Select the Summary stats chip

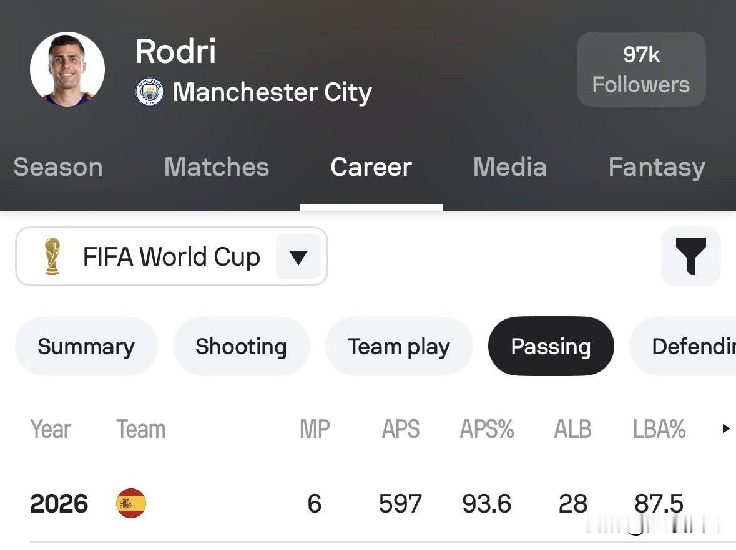coord(86,346)
